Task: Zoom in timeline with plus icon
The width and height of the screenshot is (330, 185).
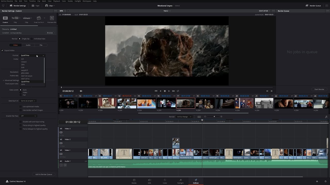Action: 221,117
